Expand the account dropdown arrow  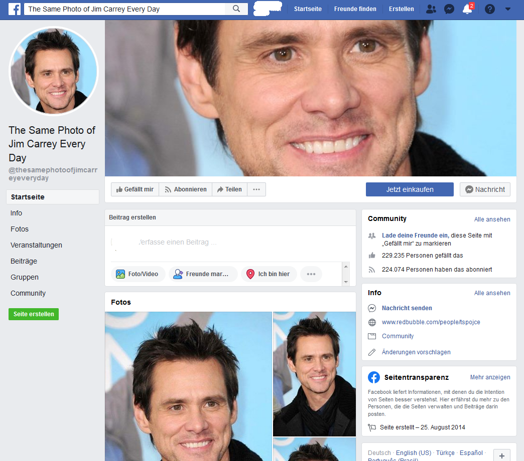pyautogui.click(x=507, y=9)
